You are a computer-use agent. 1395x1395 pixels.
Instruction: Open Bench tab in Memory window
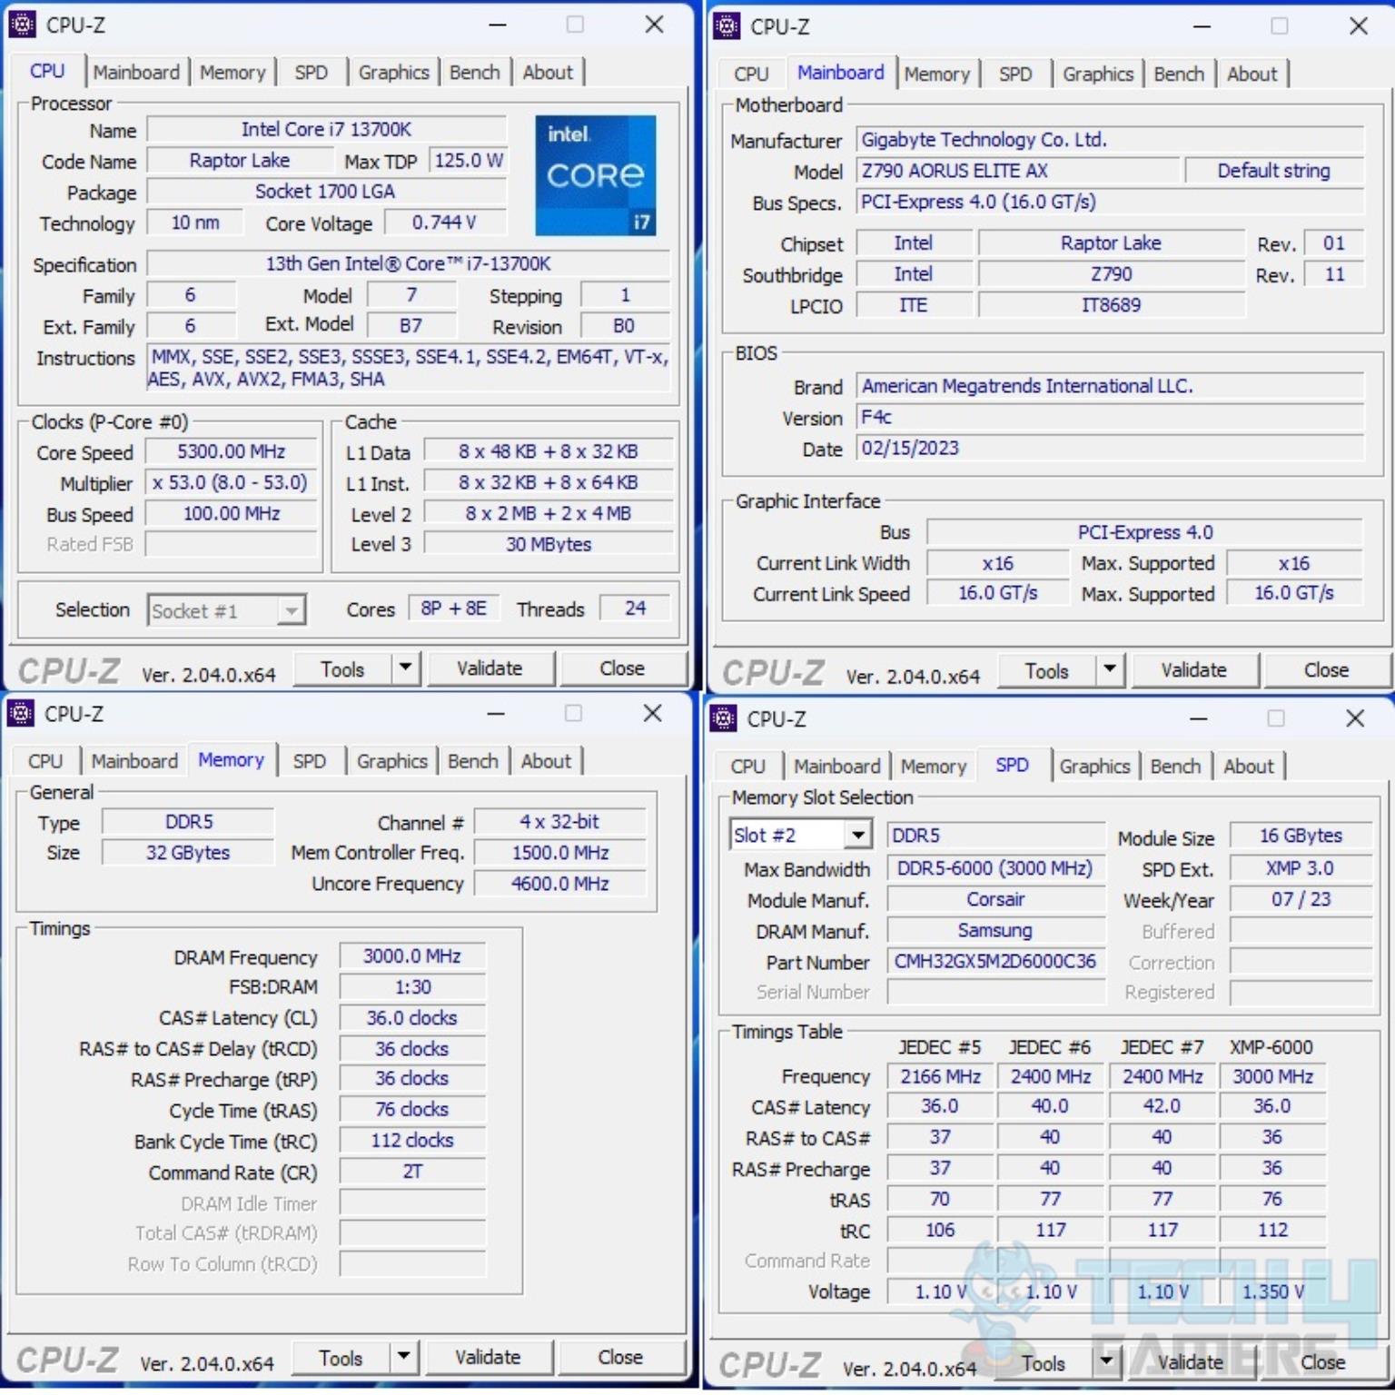473,761
